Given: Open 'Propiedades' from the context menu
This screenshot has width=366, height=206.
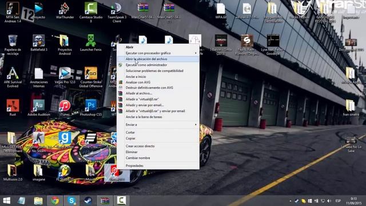Looking at the screenshot, I should tap(134, 165).
